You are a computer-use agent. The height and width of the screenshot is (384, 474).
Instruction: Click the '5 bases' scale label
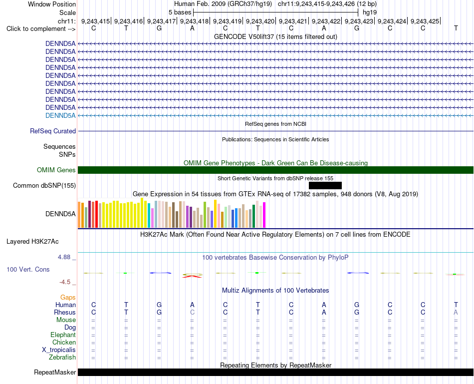(180, 12)
